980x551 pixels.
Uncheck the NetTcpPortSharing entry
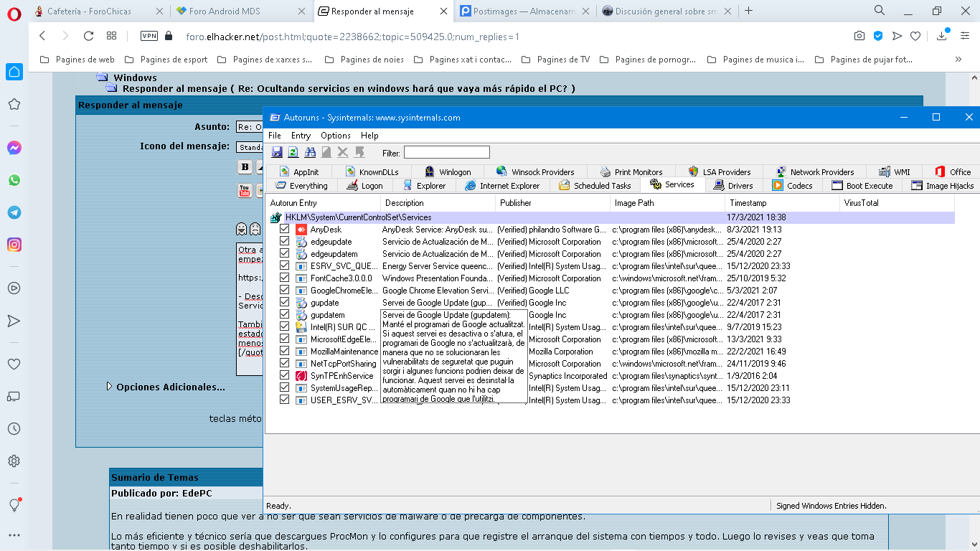click(x=284, y=363)
